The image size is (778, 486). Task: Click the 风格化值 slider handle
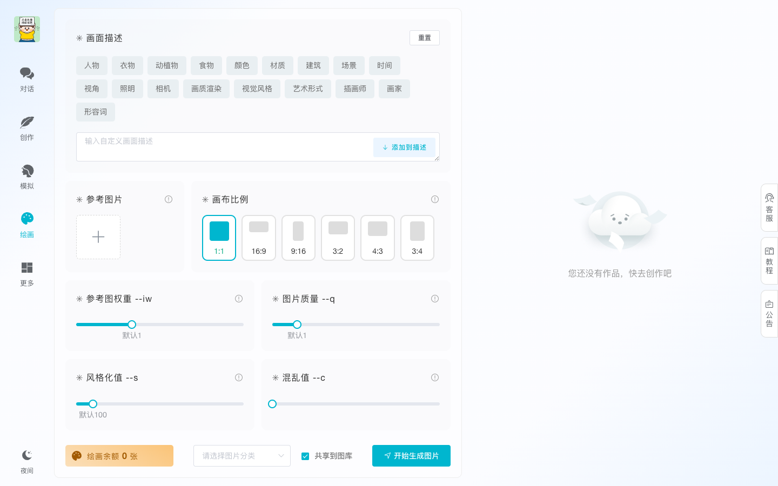pyautogui.click(x=92, y=404)
